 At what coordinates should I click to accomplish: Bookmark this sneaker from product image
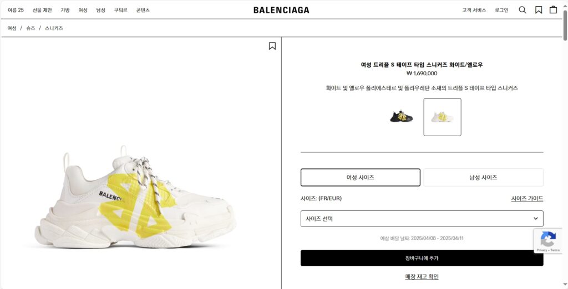click(x=272, y=46)
